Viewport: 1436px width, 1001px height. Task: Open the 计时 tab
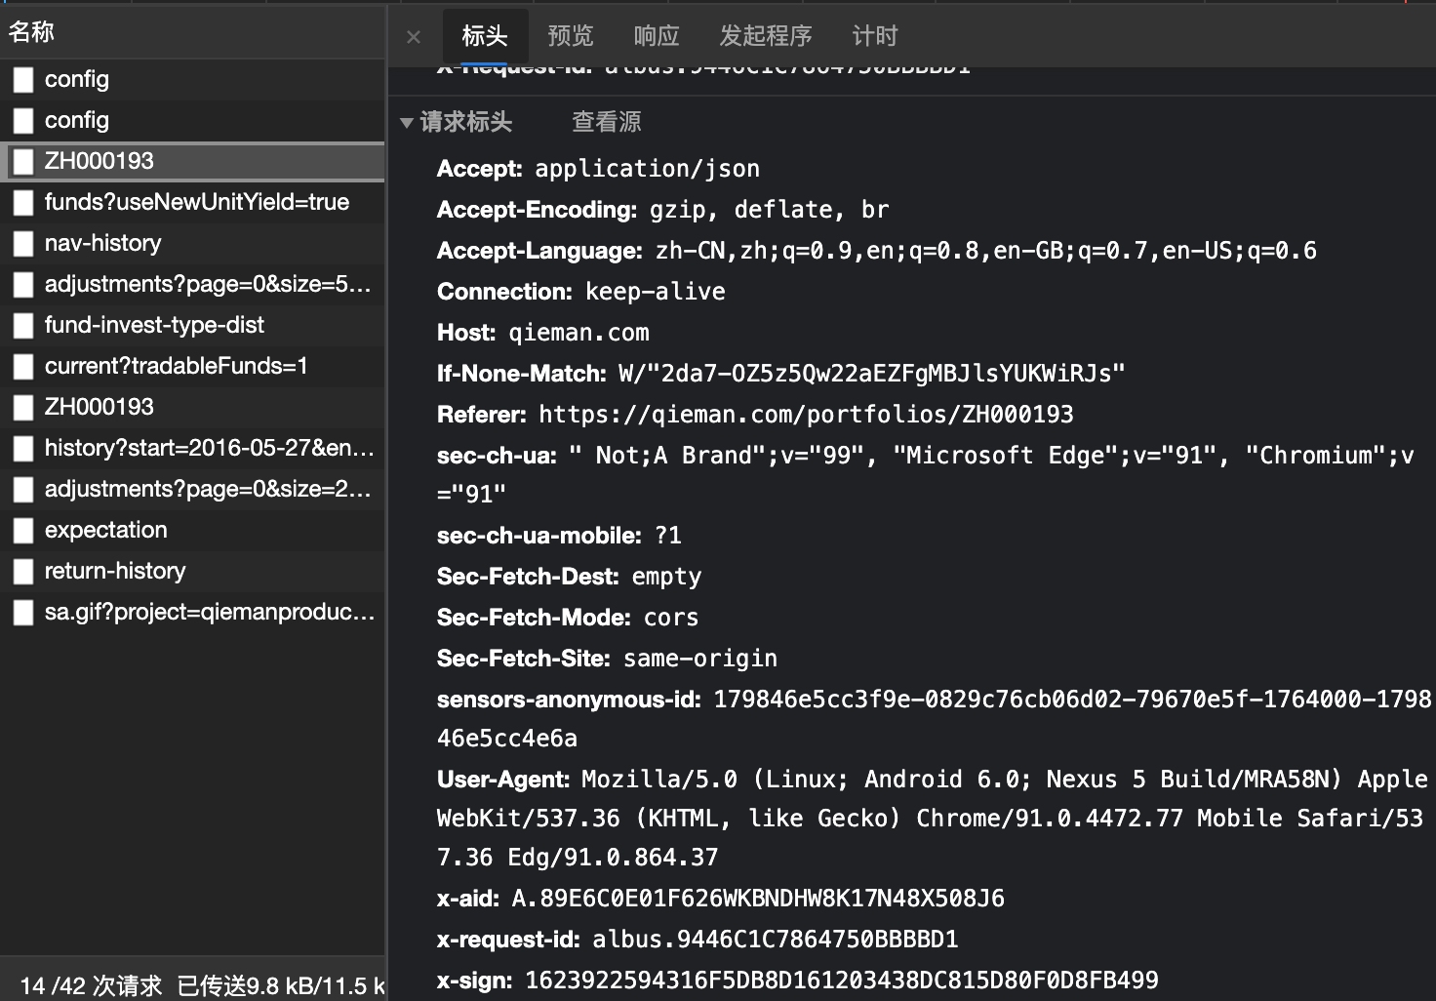tap(875, 36)
